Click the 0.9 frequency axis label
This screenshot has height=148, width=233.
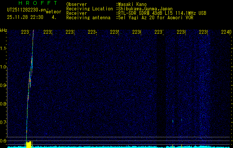(x=3, y=85)
